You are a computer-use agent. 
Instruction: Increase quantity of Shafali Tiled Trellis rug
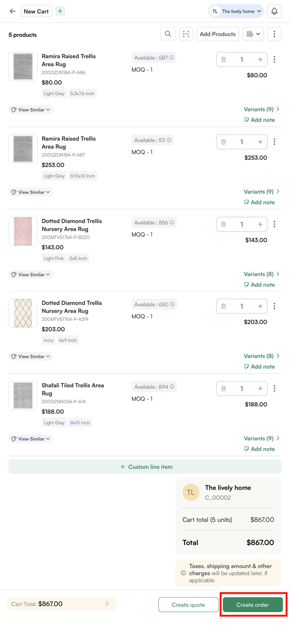[x=260, y=388]
